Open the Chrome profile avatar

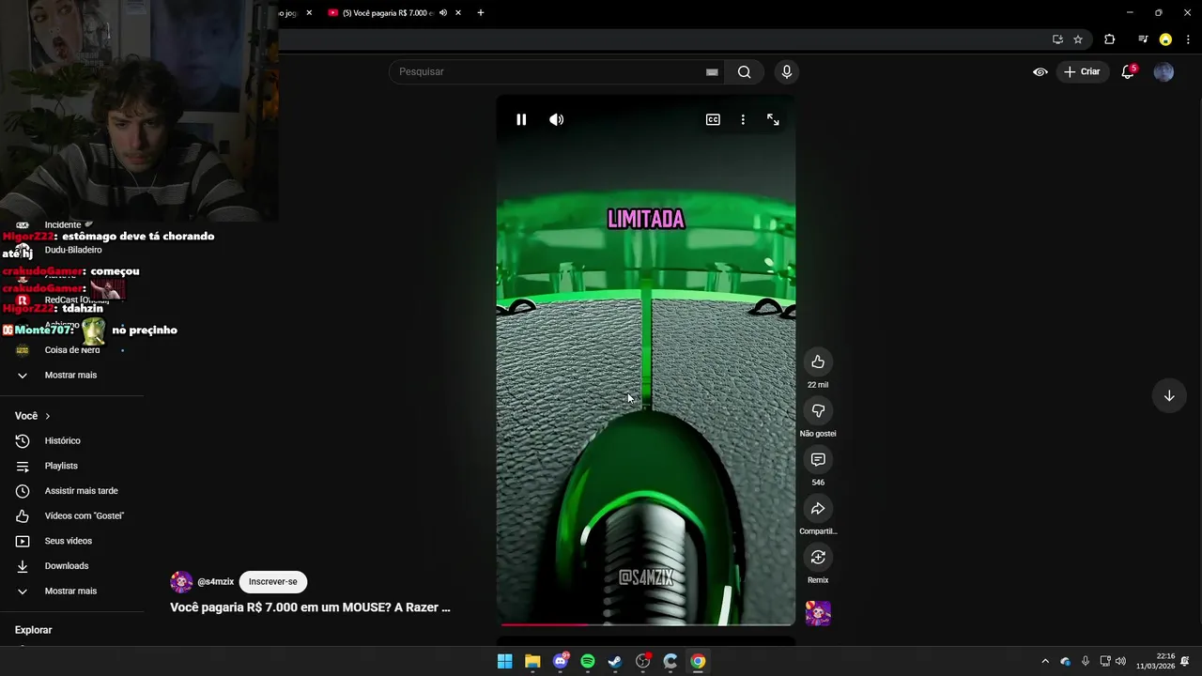tap(1165, 39)
